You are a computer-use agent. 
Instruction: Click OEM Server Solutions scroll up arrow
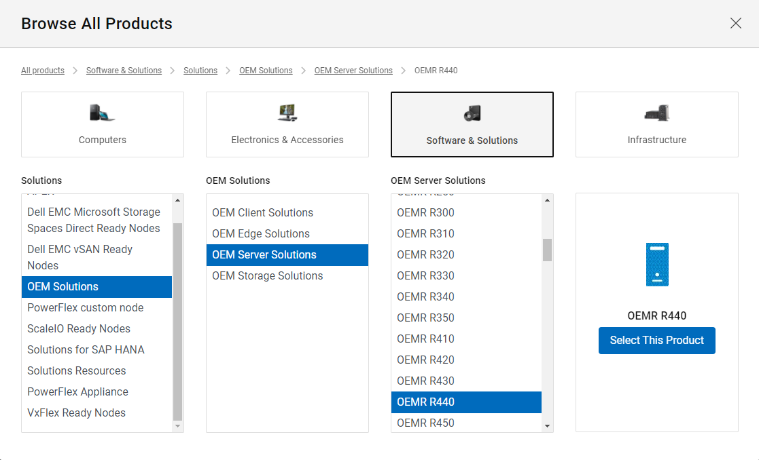547,200
